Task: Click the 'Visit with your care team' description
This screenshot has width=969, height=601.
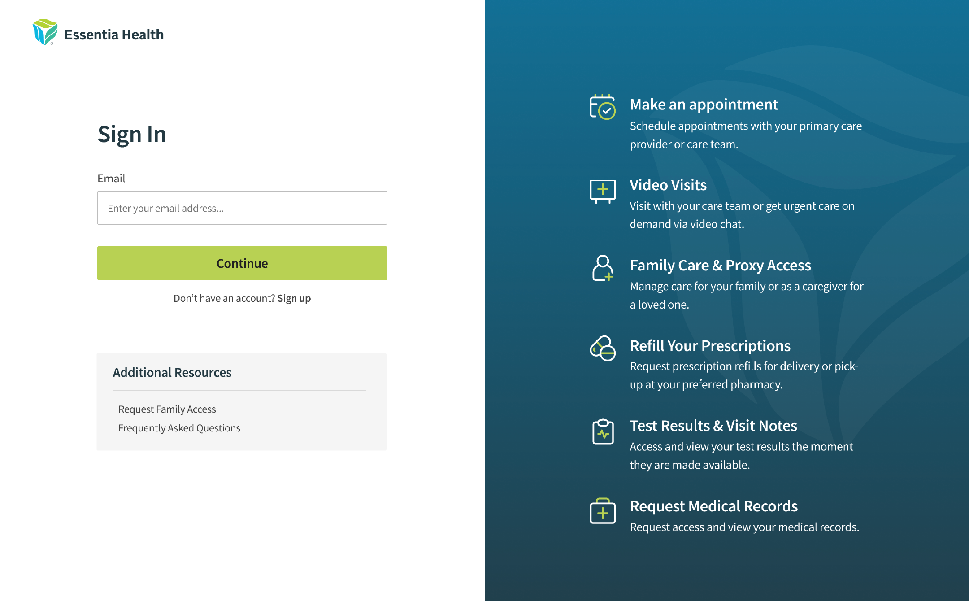Action: 742,215
